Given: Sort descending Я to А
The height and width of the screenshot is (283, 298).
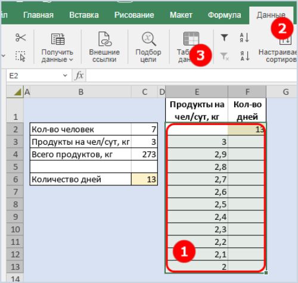Looking at the screenshot, I should [x=244, y=56].
